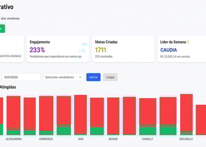Click the 31/07/2025 date field
The width and height of the screenshot is (206, 147).
click(x=21, y=77)
